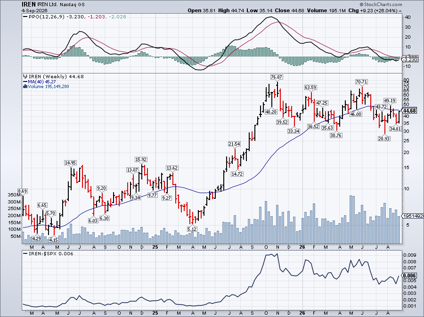The width and height of the screenshot is (424, 317).
Task: Click the 'IREN:$SPX 0.006' legend
Action: pyautogui.click(x=51, y=254)
